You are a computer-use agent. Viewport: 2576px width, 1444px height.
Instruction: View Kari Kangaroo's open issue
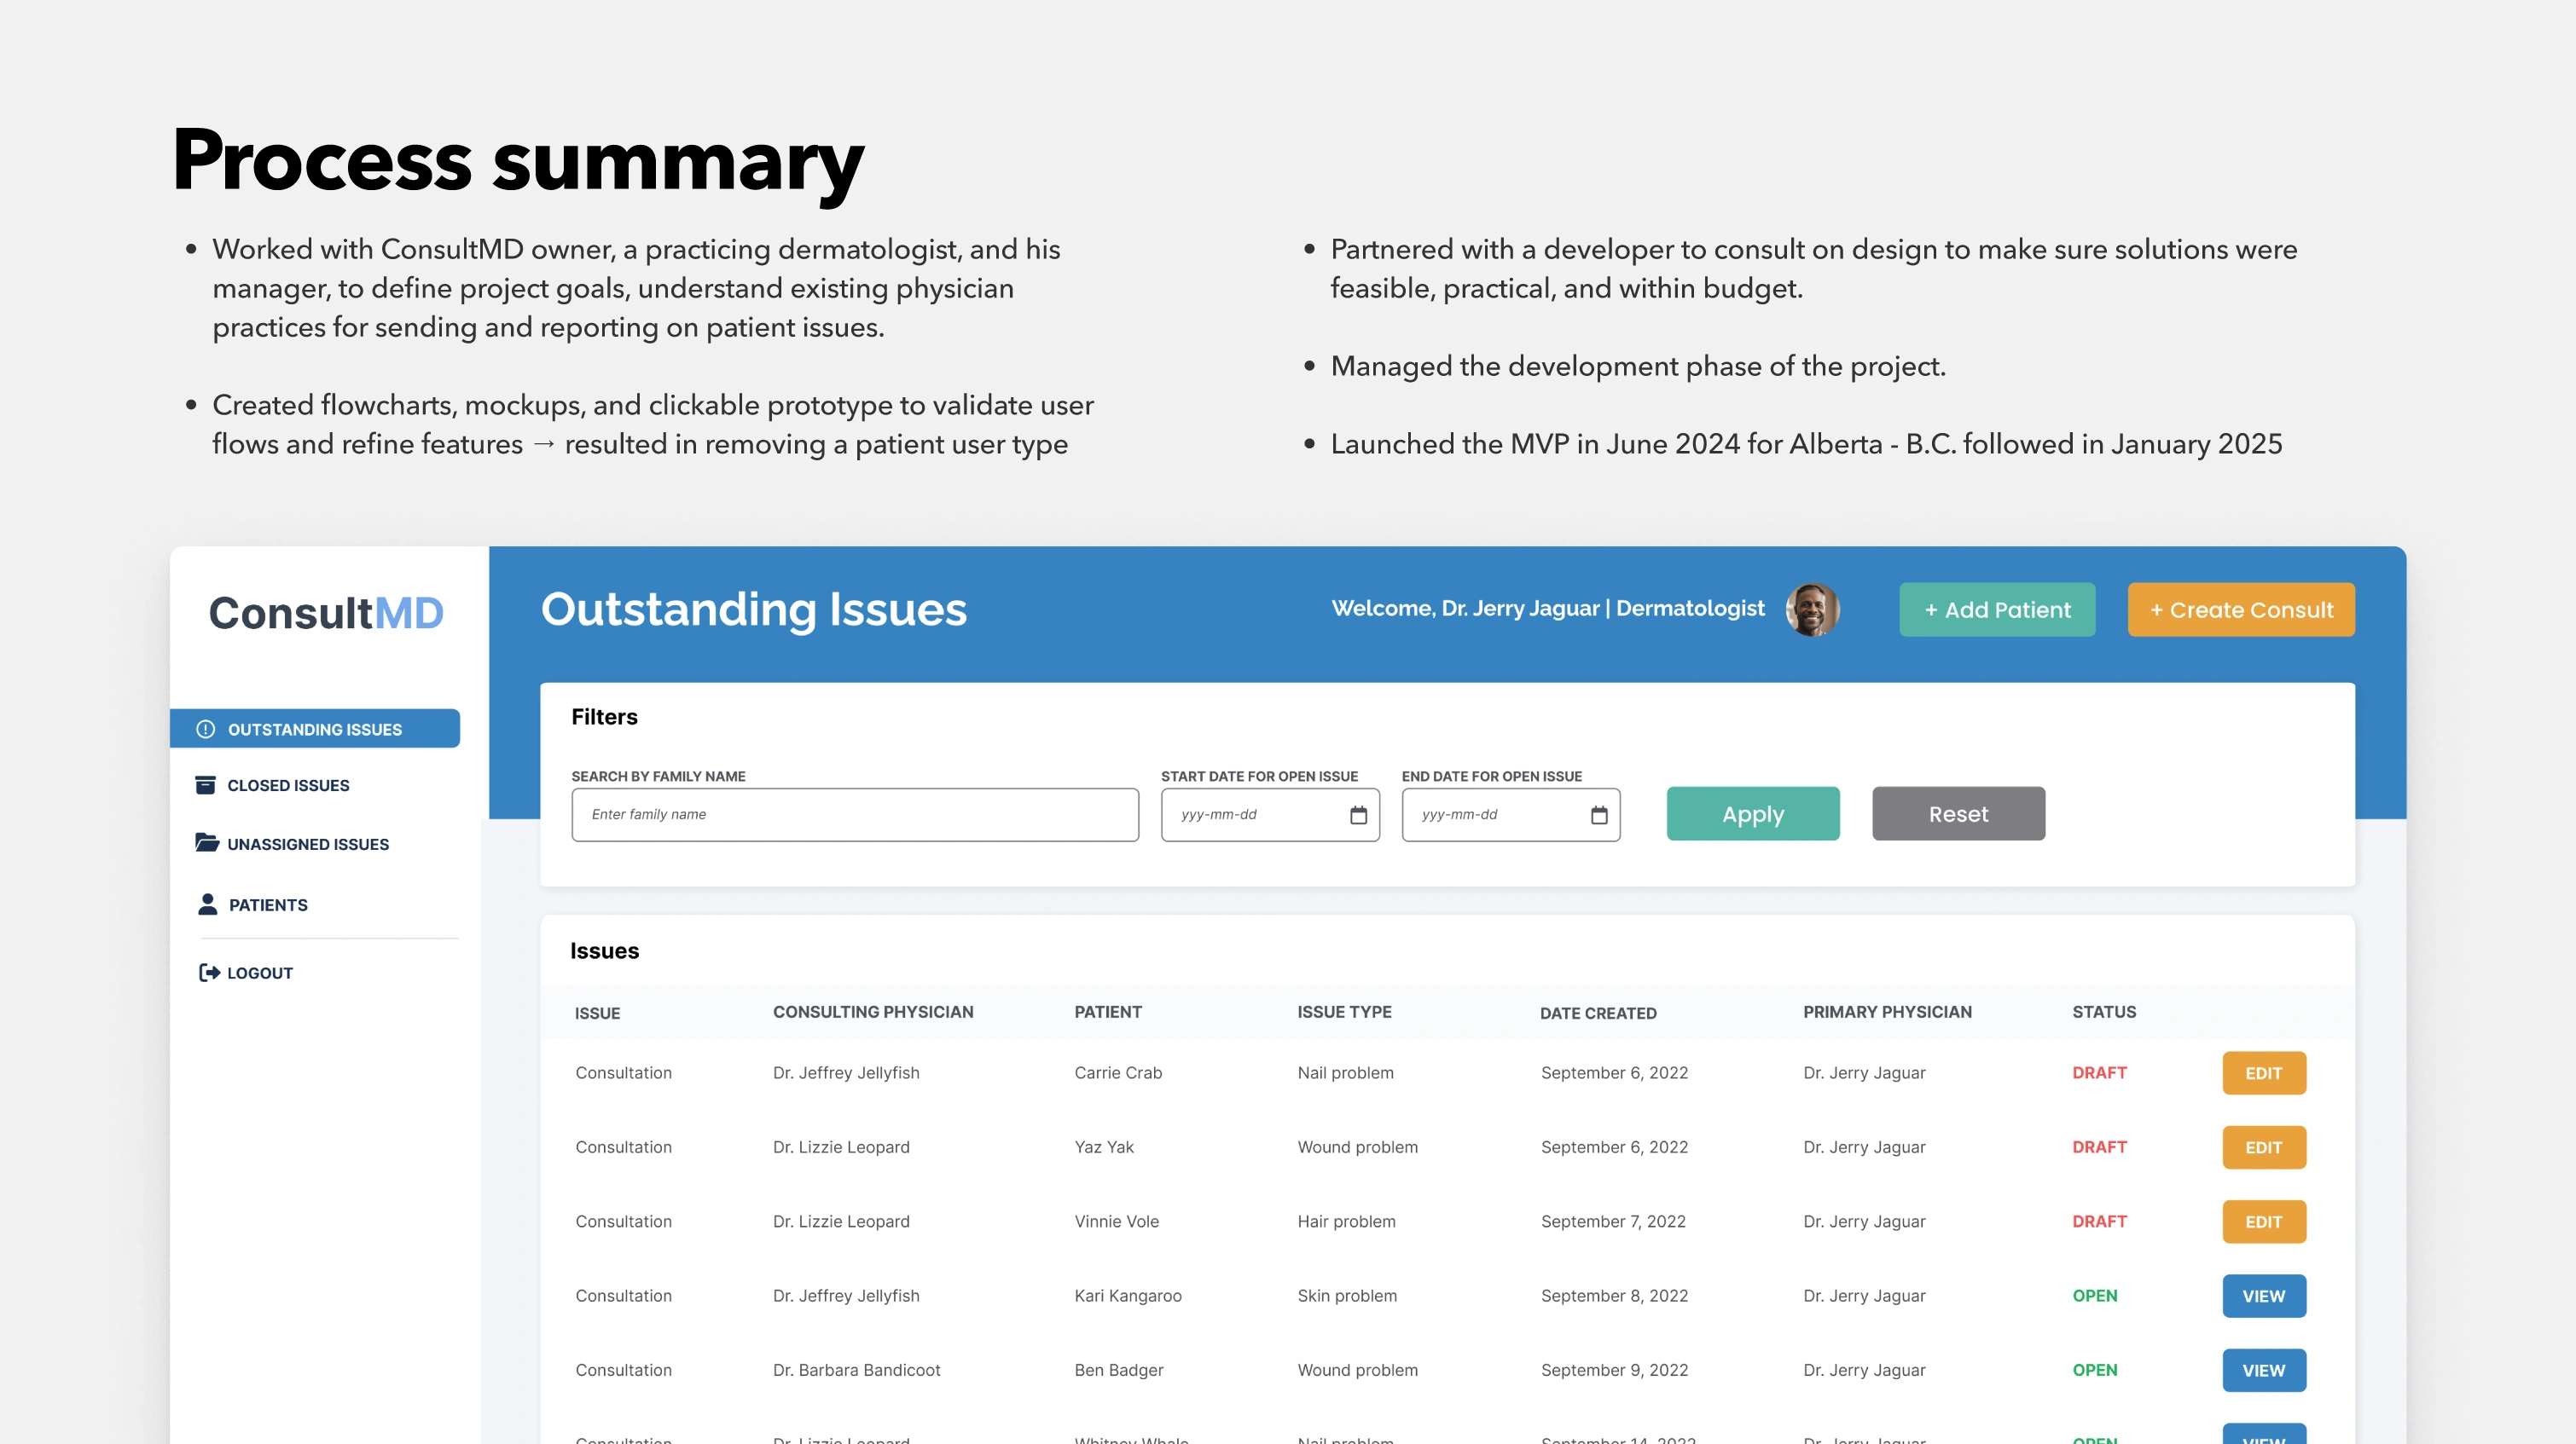point(2263,1296)
